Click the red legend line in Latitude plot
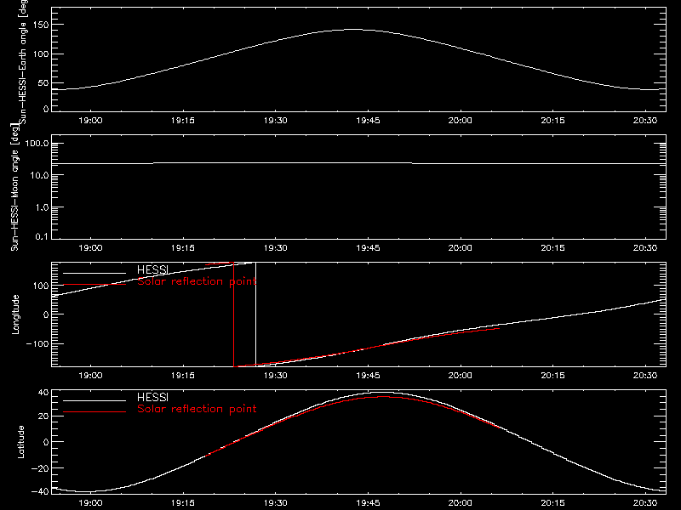Viewport: 681px width, 510px height. pyautogui.click(x=94, y=412)
